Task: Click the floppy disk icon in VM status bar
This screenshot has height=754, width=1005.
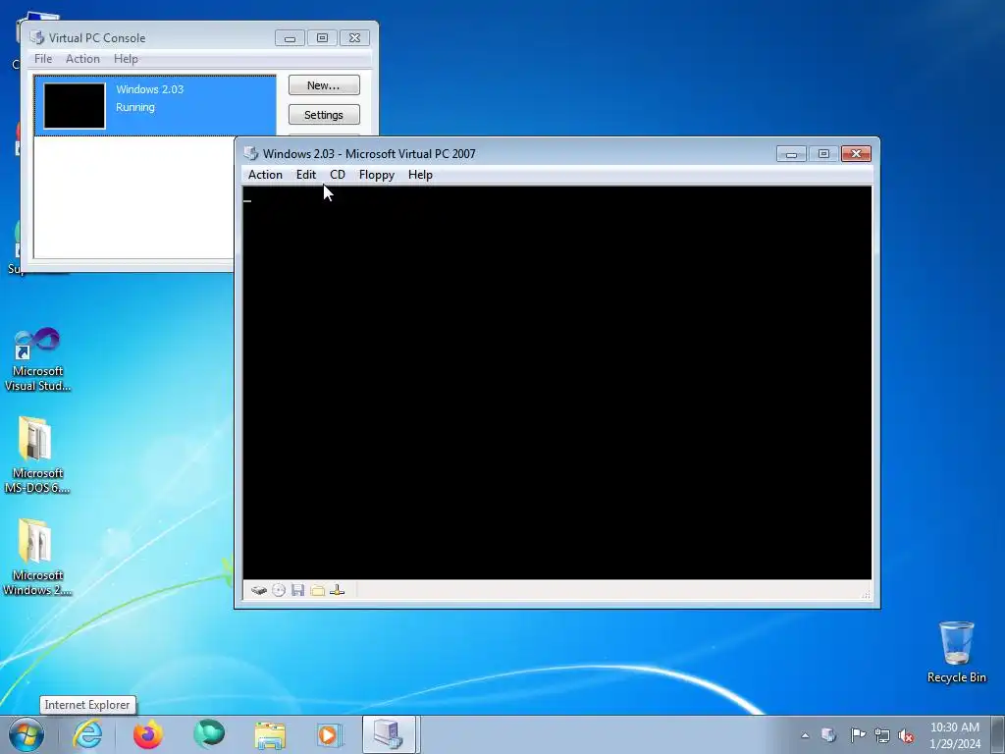Action: click(298, 590)
